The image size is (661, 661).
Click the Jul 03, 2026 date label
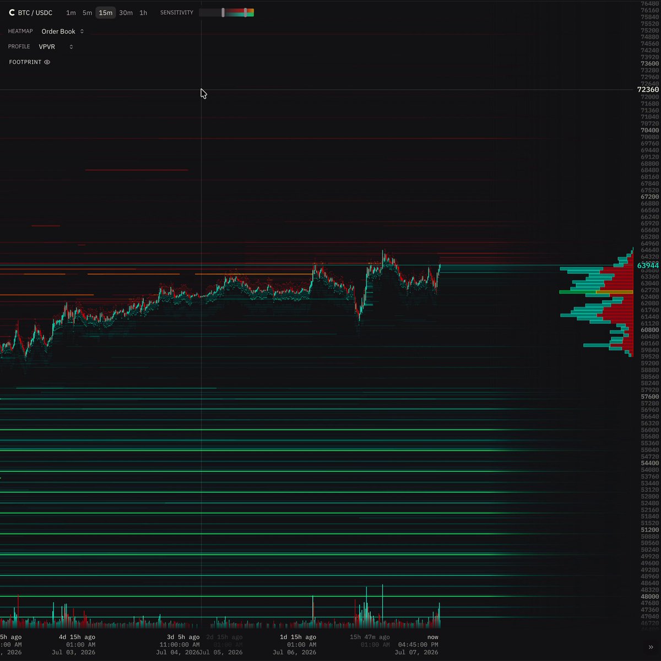[x=74, y=652]
